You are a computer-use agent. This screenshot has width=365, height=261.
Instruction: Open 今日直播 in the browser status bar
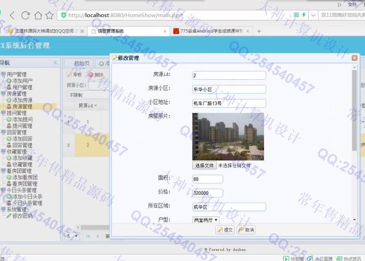(320, 259)
